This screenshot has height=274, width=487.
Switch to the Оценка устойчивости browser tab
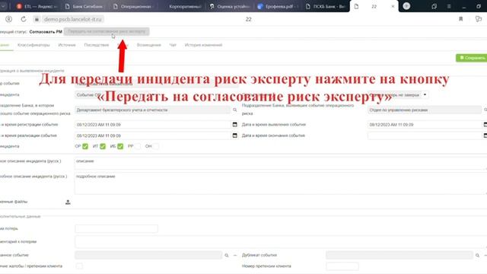point(230,6)
